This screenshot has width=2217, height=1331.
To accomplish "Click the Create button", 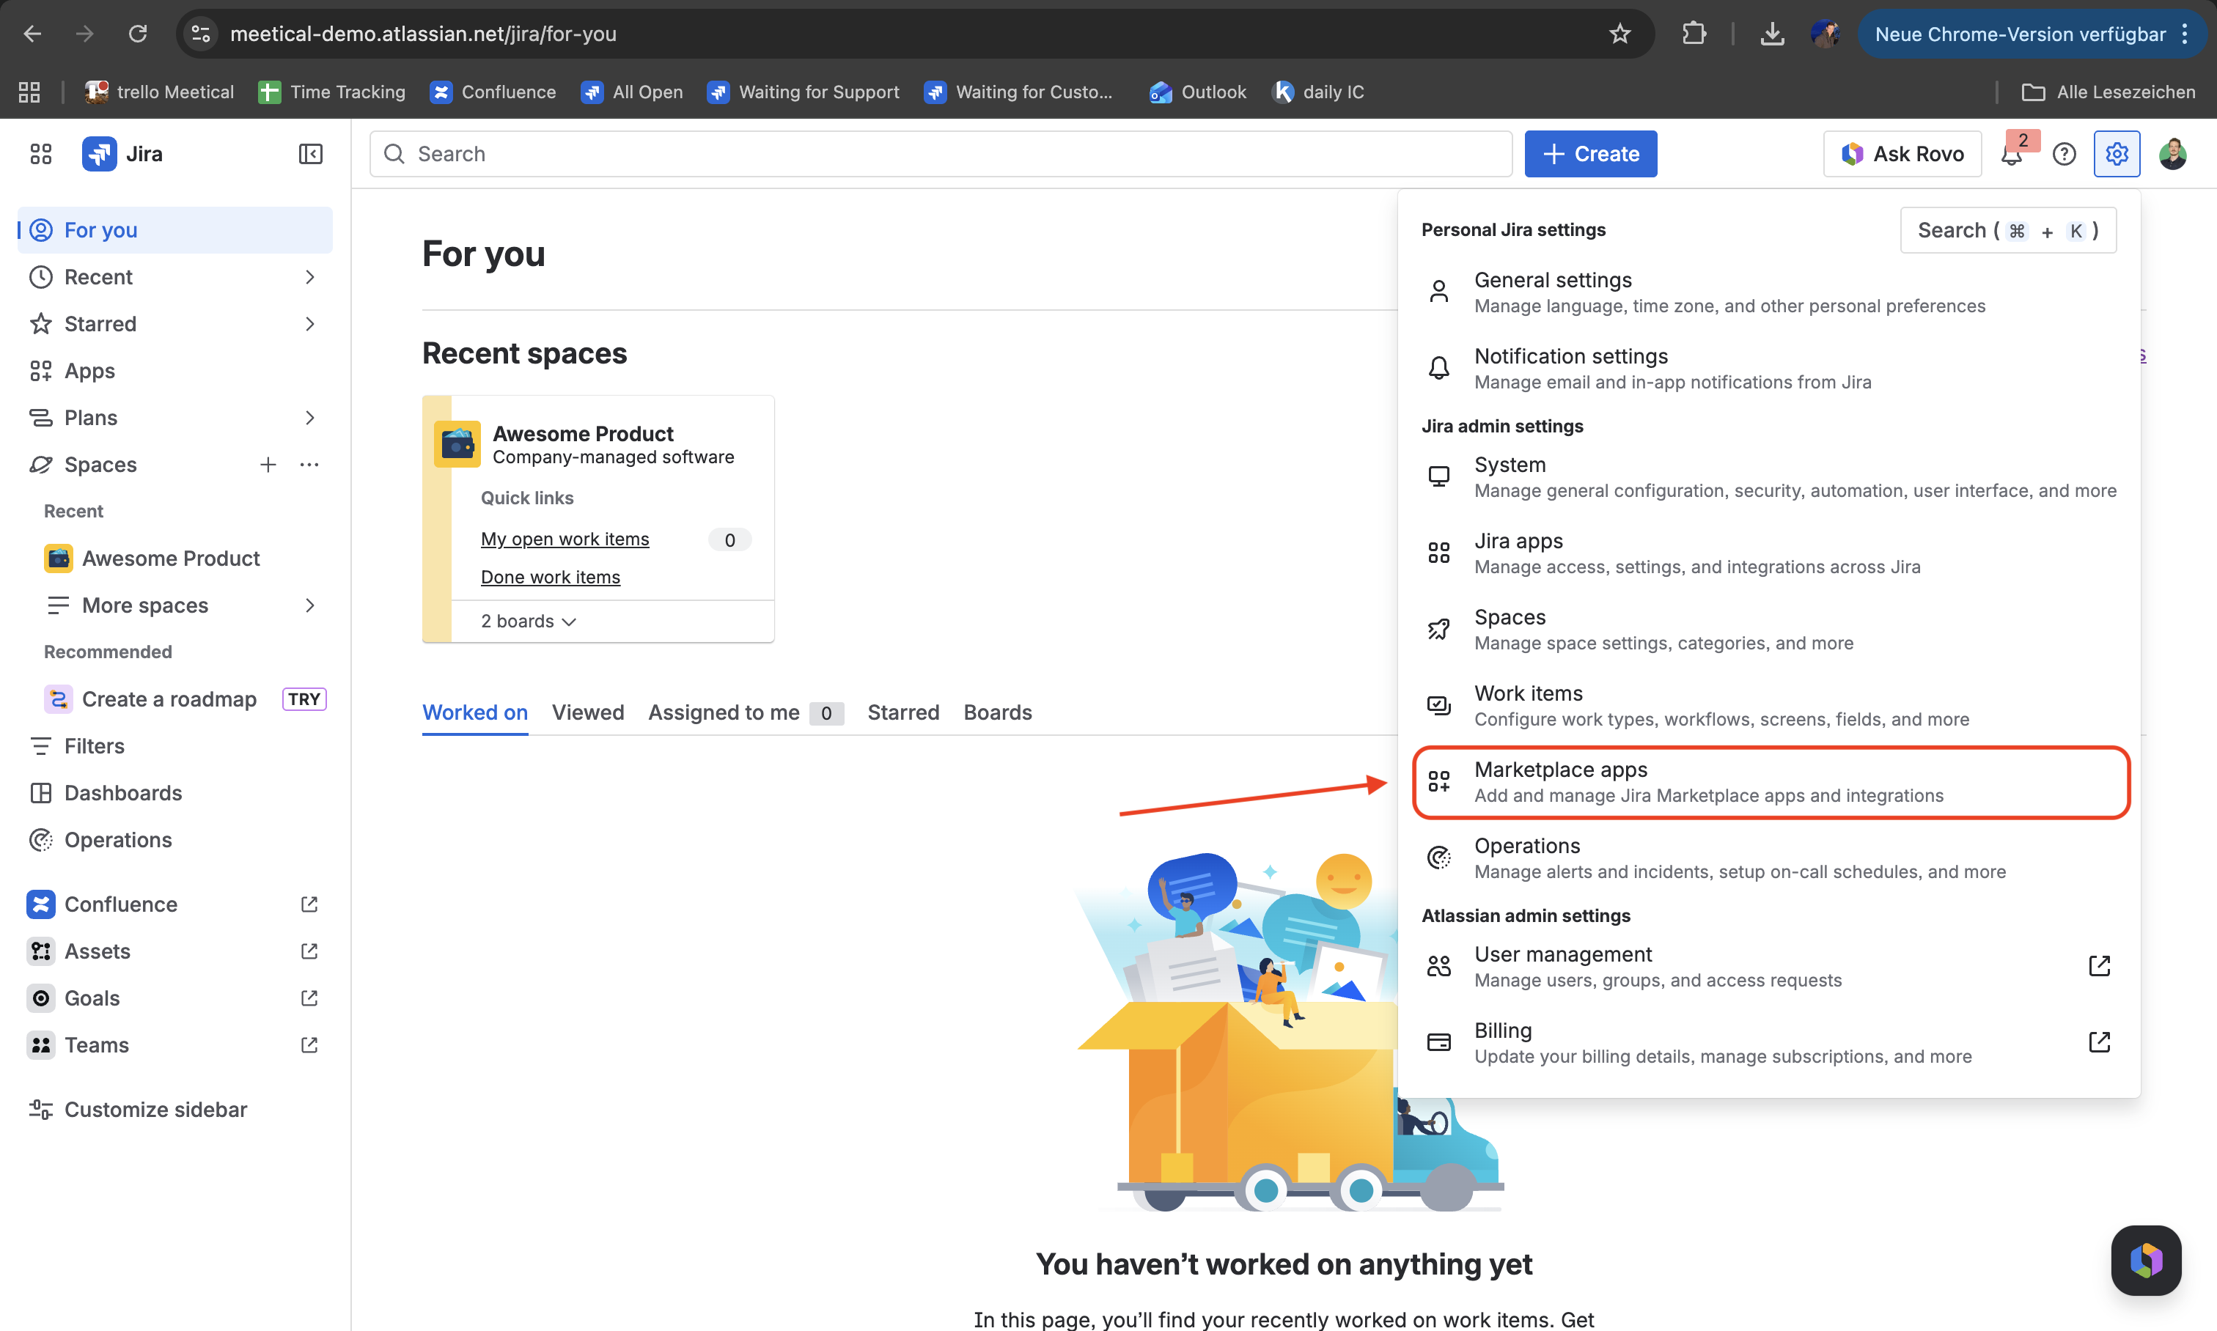I will 1590,154.
